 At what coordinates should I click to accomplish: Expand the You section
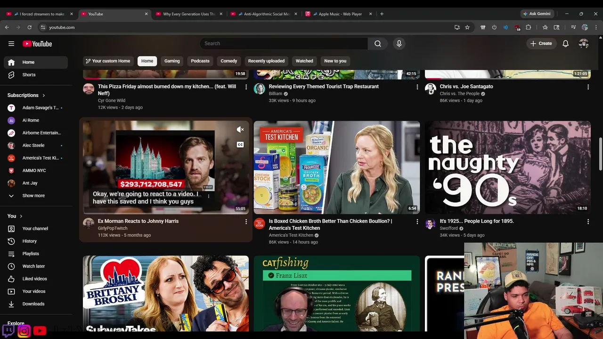point(15,216)
